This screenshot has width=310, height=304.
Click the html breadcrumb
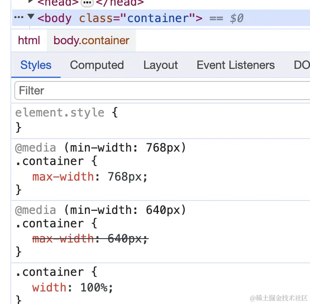tap(29, 41)
